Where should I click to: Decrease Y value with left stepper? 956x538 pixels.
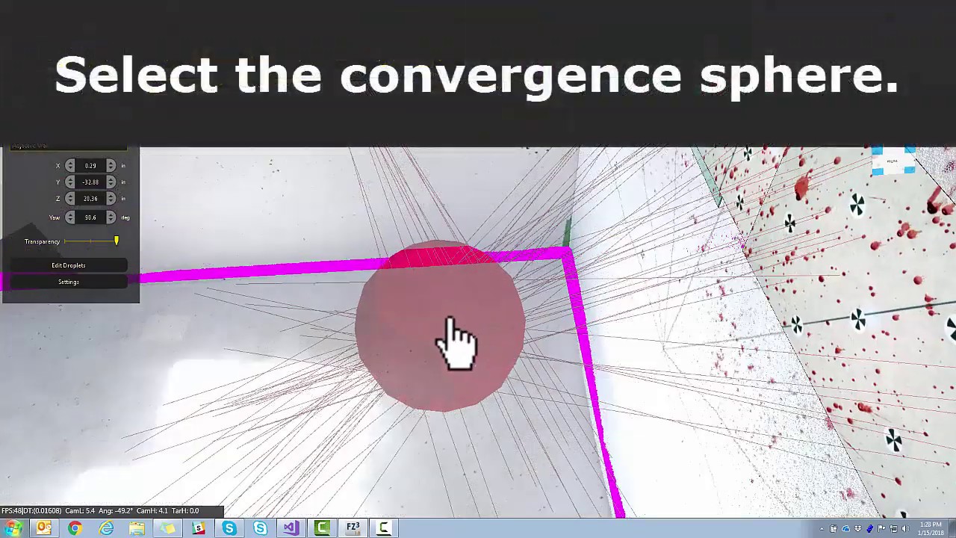pyautogui.click(x=70, y=182)
